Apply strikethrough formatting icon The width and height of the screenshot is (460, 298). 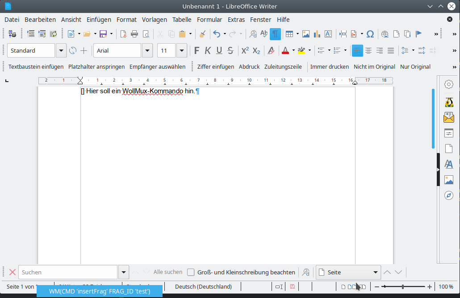pyautogui.click(x=230, y=50)
